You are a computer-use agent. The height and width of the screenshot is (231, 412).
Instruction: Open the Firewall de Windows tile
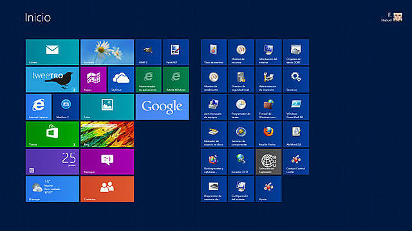coord(268,107)
